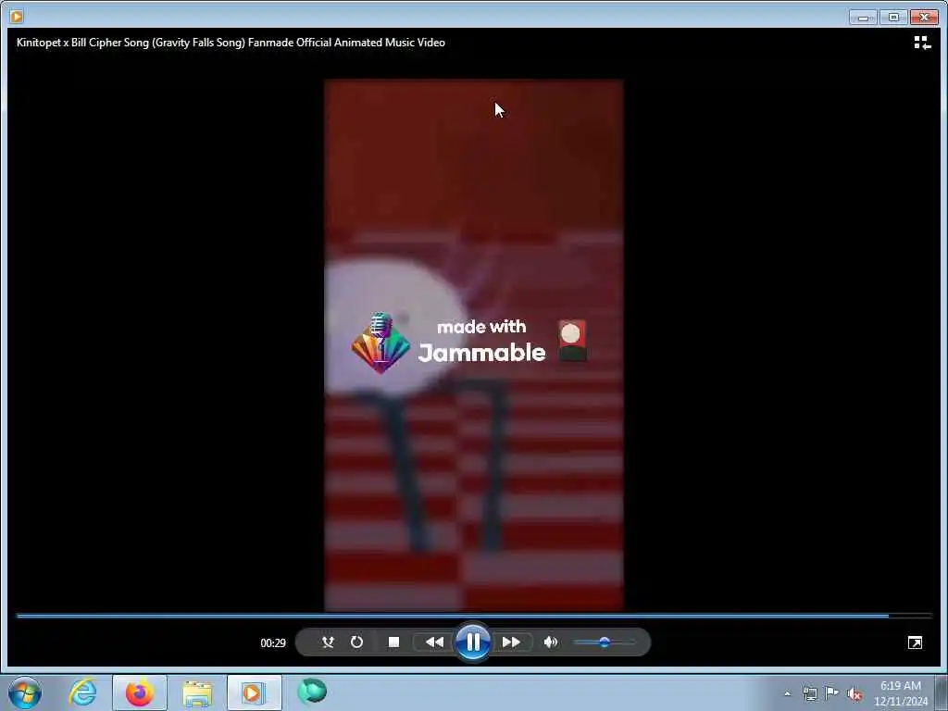This screenshot has width=948, height=711.
Task: Switch to Library view
Action: tap(922, 43)
